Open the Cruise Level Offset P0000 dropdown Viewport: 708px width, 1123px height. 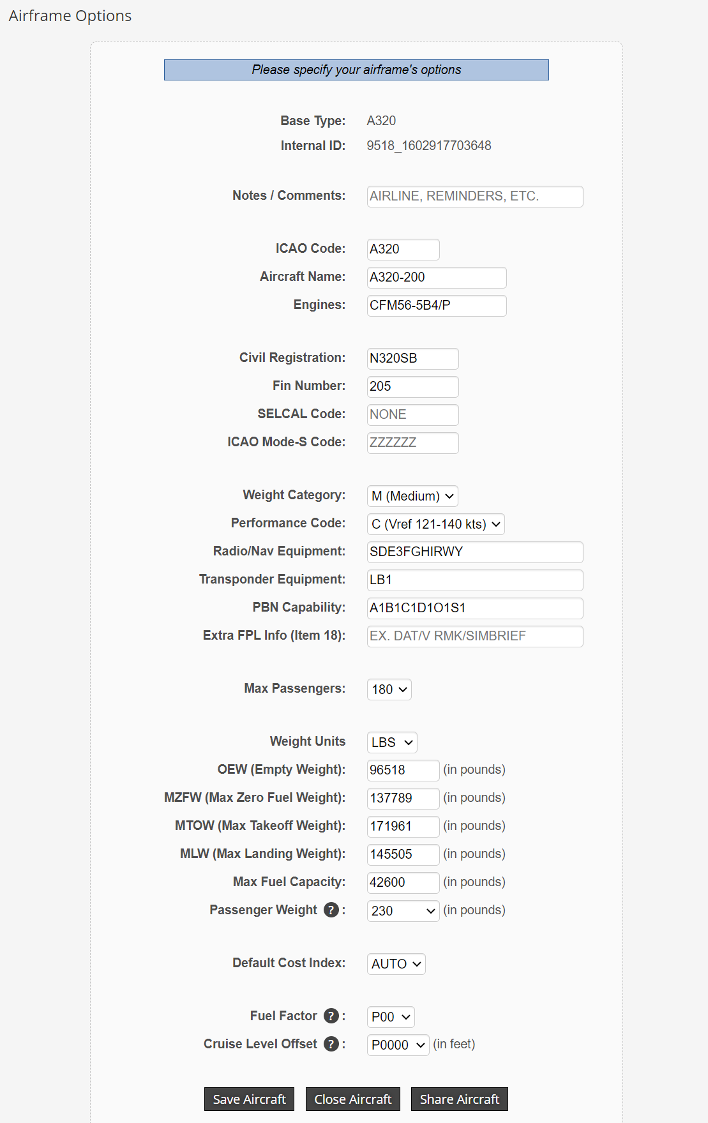pyautogui.click(x=398, y=1045)
